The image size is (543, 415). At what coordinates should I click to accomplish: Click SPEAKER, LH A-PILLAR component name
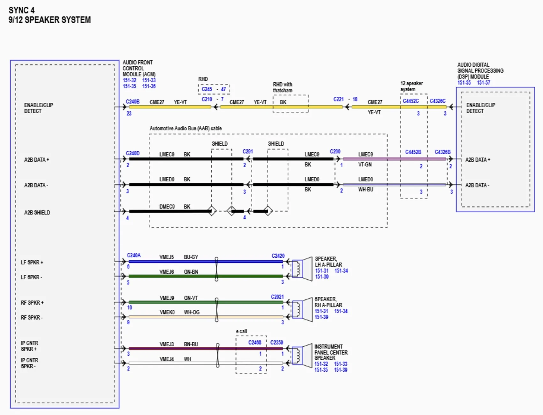point(328,262)
